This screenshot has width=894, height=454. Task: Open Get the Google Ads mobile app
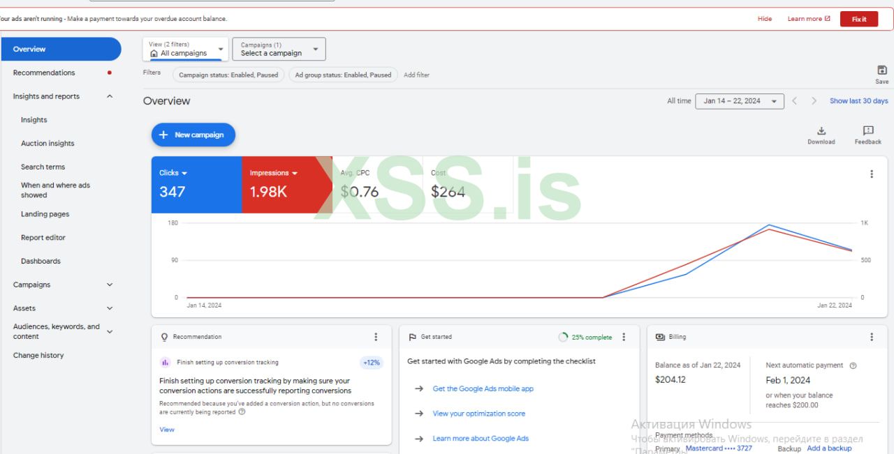tap(483, 389)
